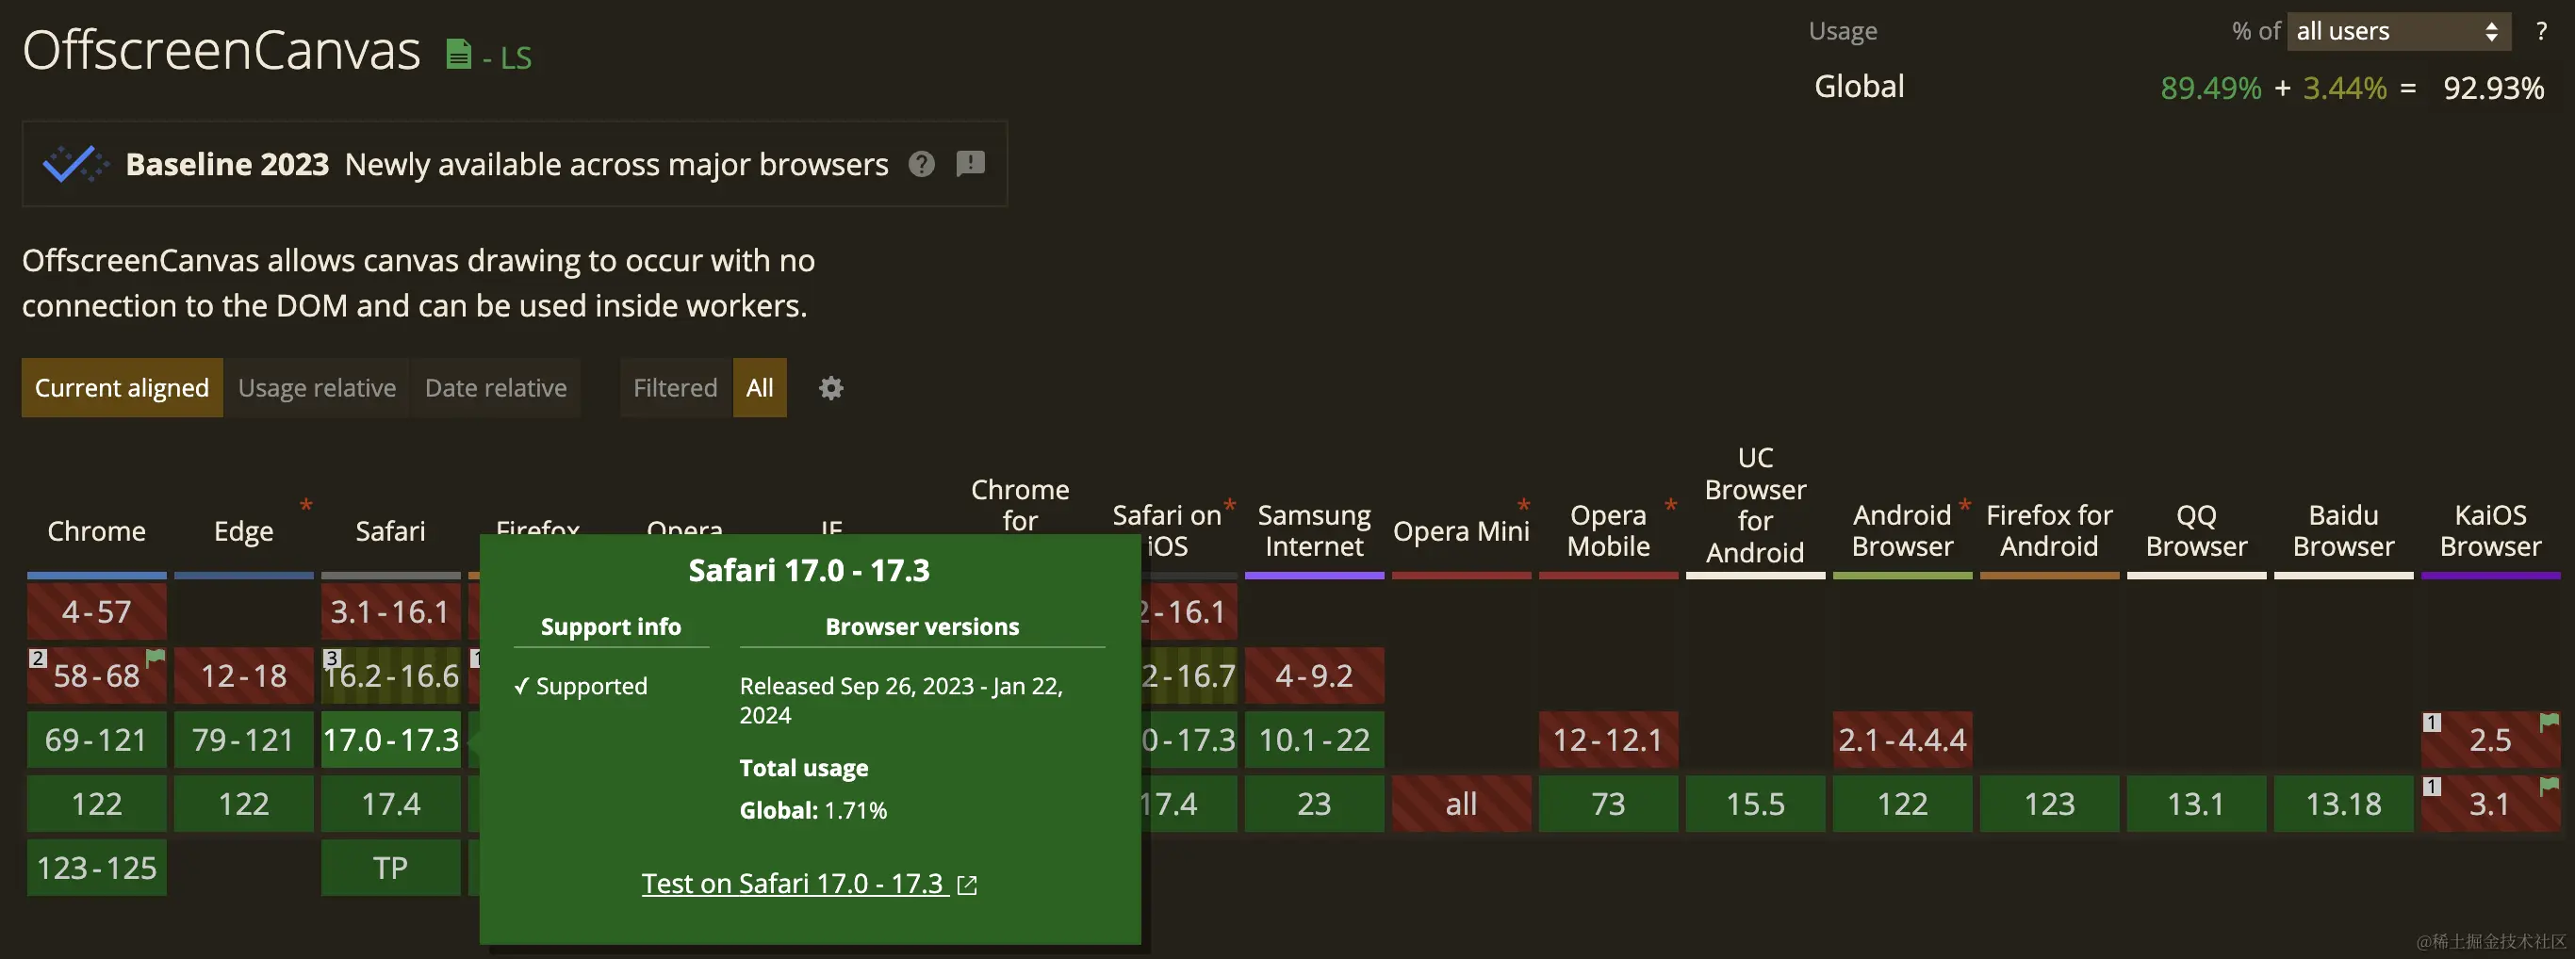Image resolution: width=2575 pixels, height=959 pixels.
Task: Click the Samsung Internet column header
Action: tap(1315, 530)
